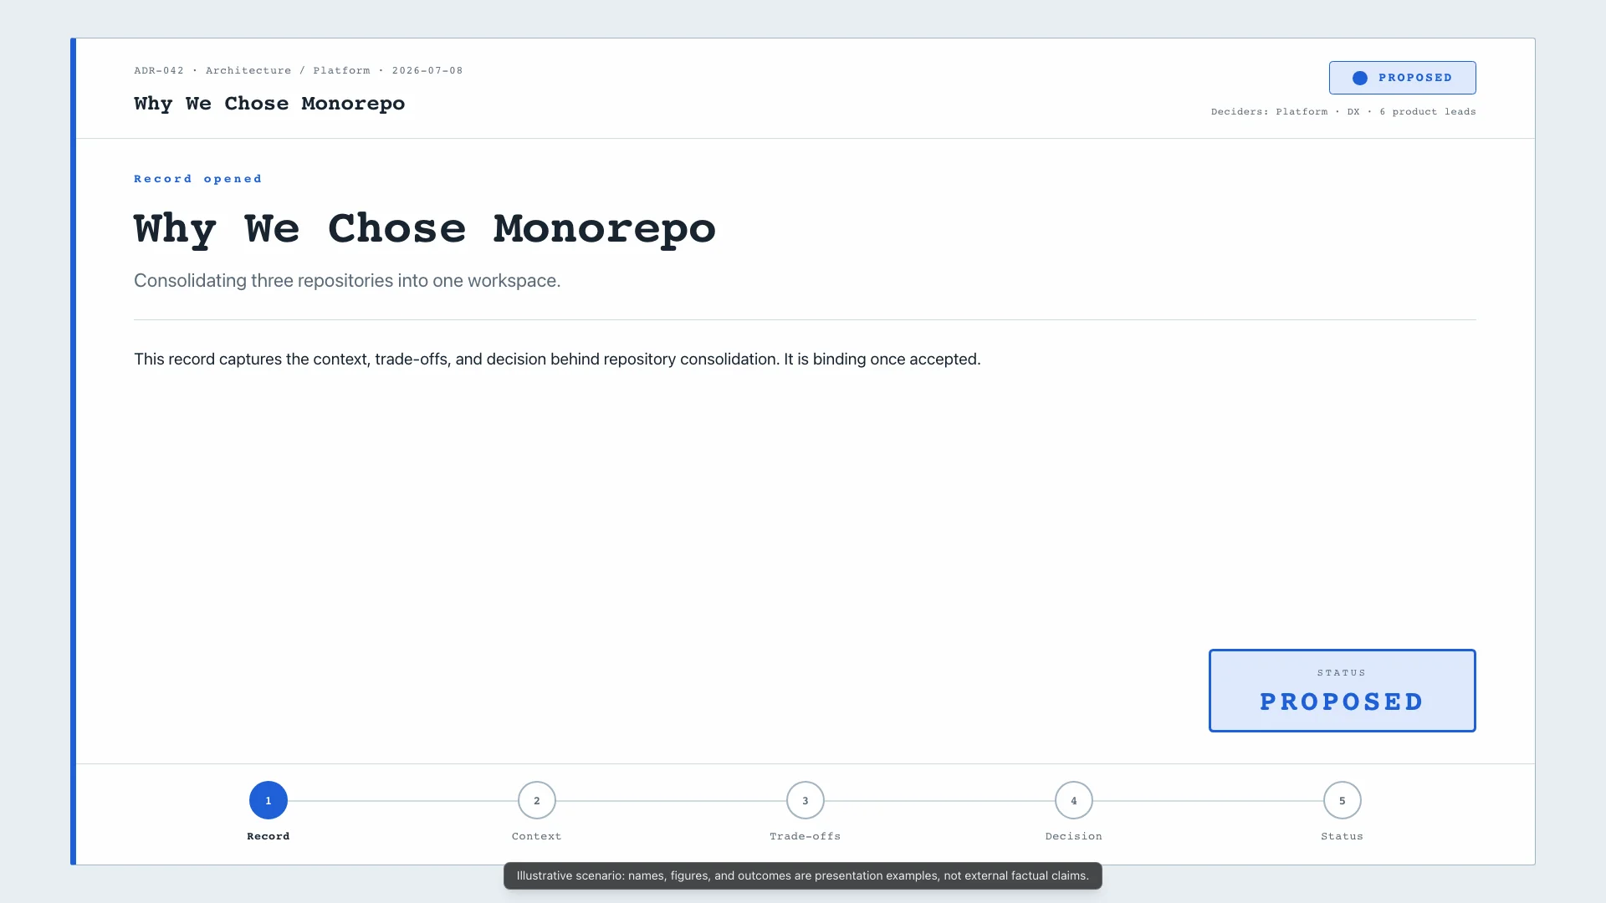Select the small header title Why We Chose Monorepo

pyautogui.click(x=269, y=104)
